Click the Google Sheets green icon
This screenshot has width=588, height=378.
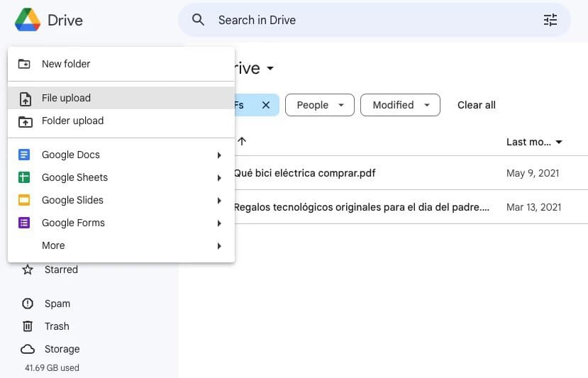coord(24,177)
